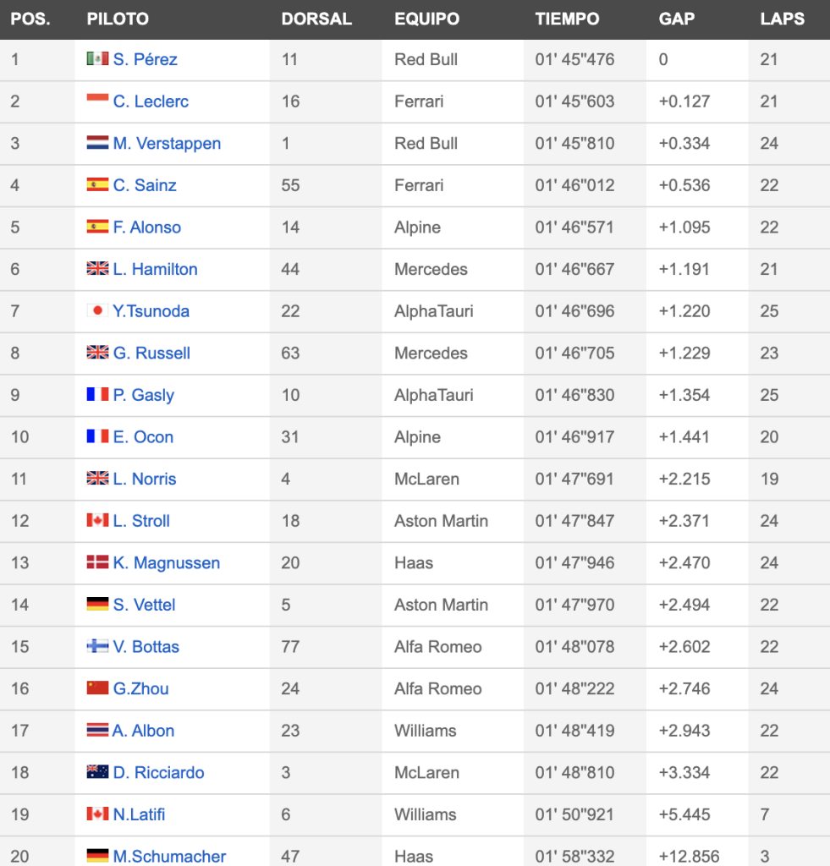
Task: Open the C. Sainz driver link
Action: click(x=145, y=185)
